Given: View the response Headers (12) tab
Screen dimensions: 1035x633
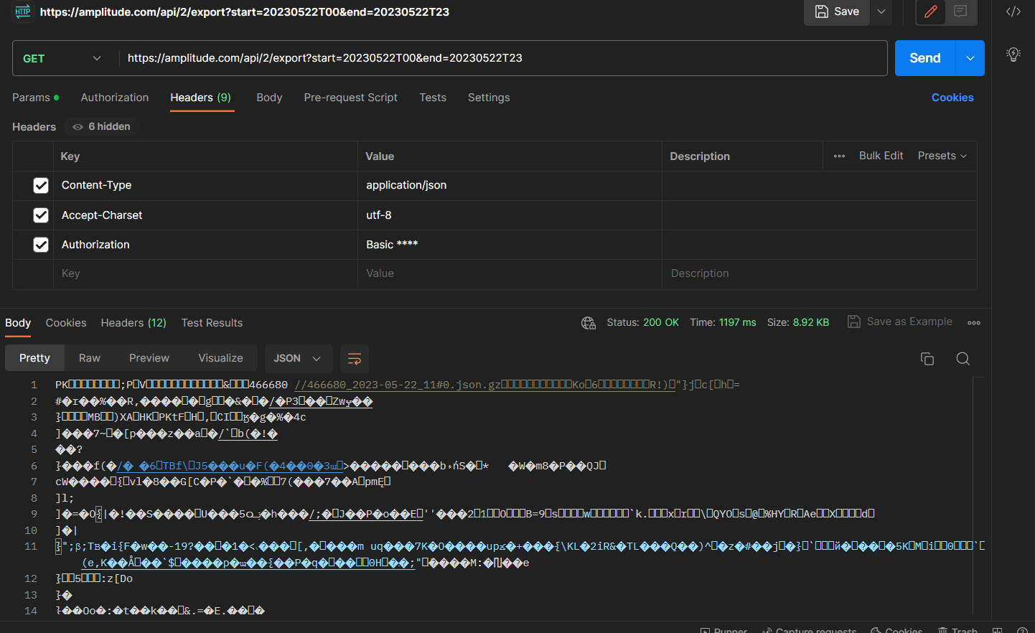Looking at the screenshot, I should pyautogui.click(x=134, y=323).
